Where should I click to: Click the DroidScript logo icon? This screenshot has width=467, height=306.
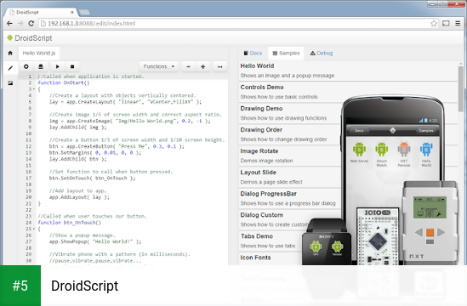(10, 37)
